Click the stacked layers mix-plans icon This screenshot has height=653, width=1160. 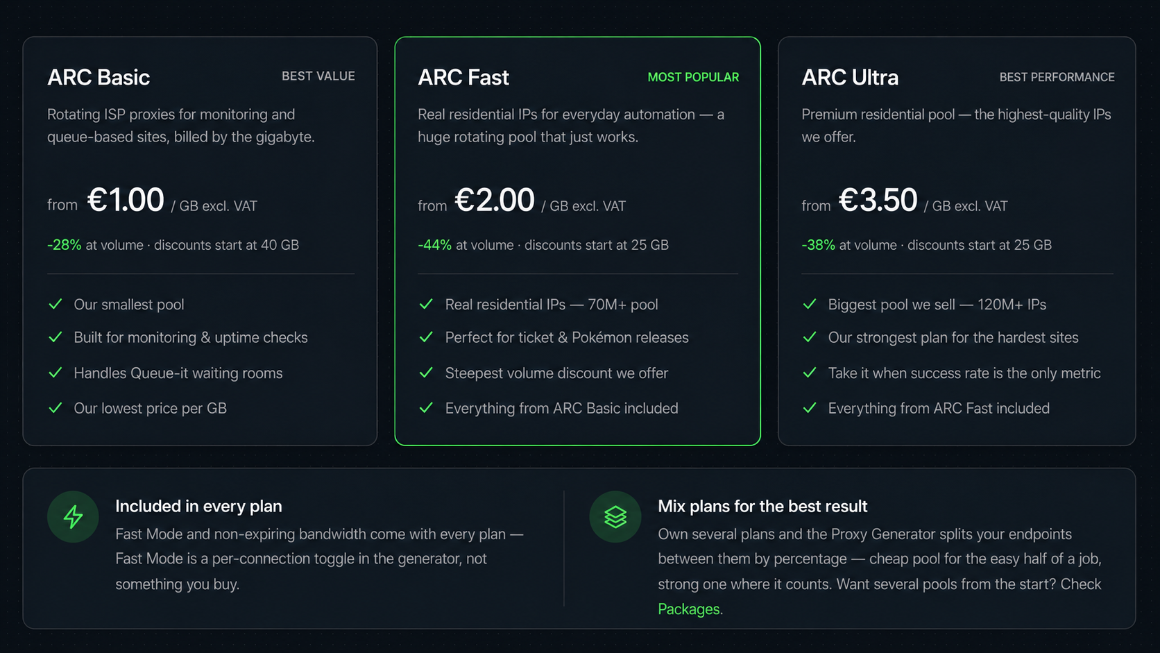(x=615, y=517)
